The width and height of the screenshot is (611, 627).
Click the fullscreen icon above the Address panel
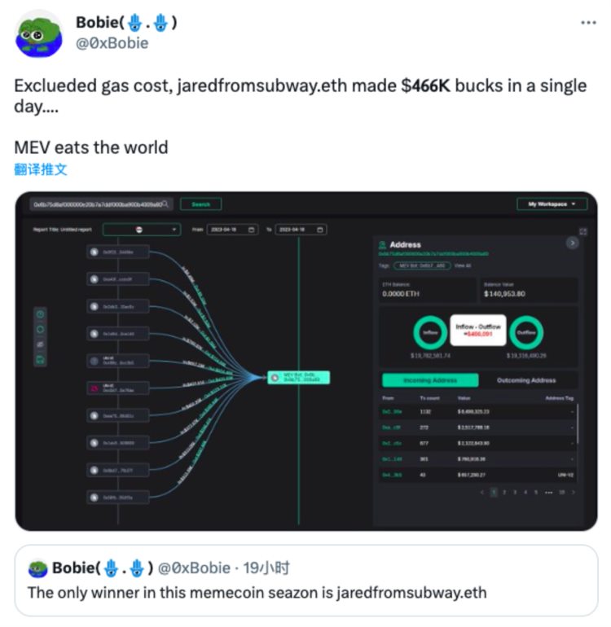583,232
